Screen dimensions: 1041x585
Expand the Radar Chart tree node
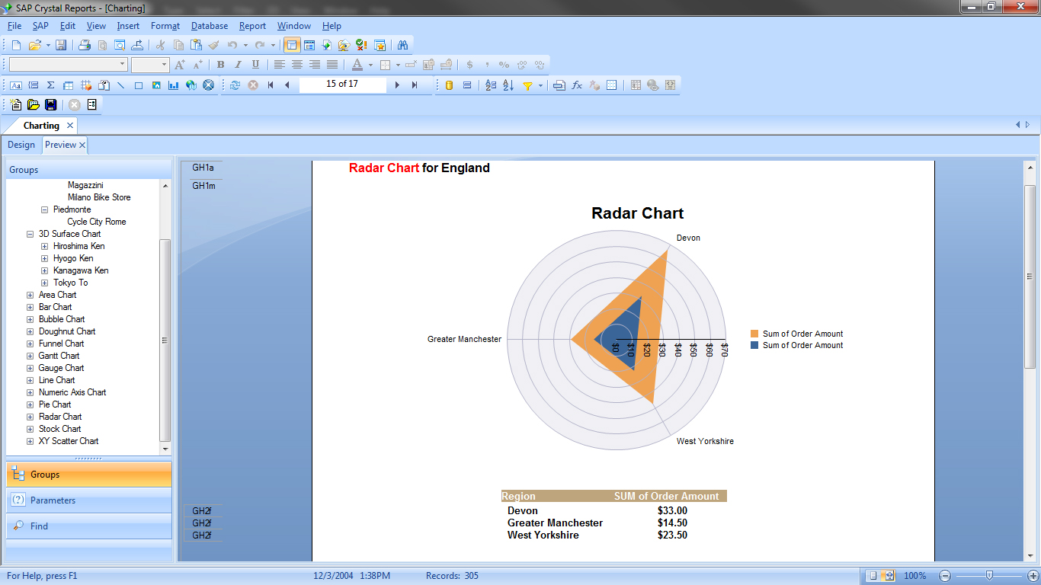click(30, 417)
